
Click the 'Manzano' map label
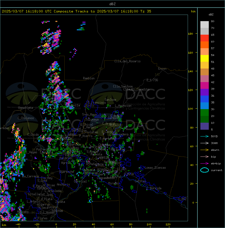(23, 212)
